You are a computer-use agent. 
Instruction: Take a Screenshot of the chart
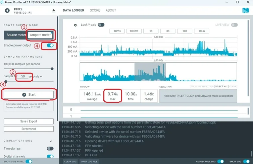coord(29,129)
